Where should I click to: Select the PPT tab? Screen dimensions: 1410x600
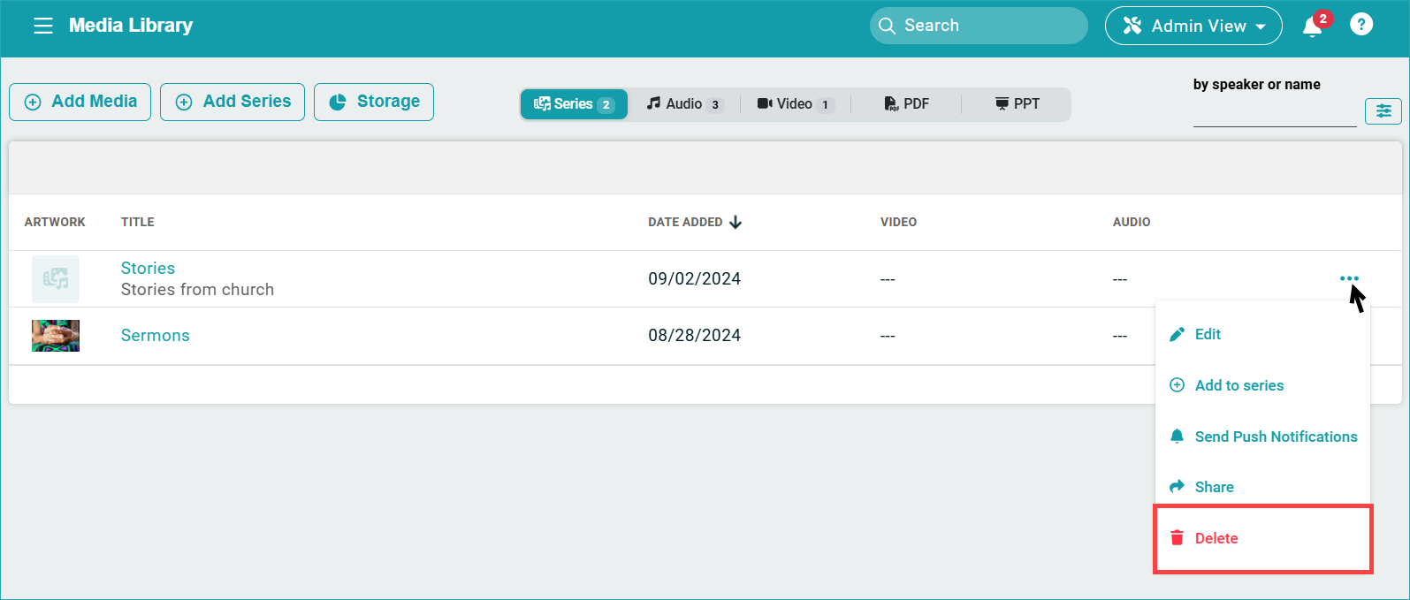pos(1017,104)
